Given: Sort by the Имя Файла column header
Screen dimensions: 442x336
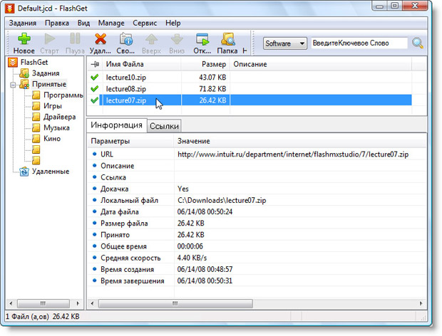Looking at the screenshot, I should 142,64.
